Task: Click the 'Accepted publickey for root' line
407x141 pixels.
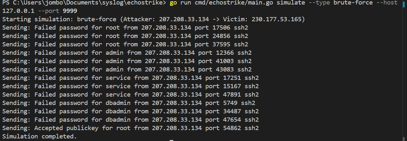Action: [x=130, y=128]
